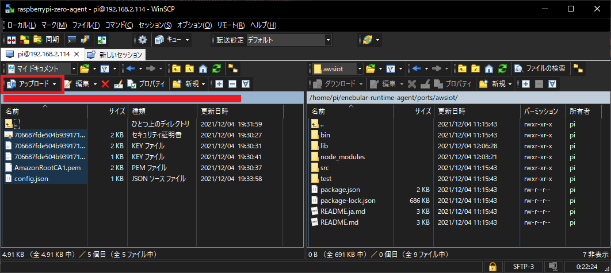The width and height of the screenshot is (611, 273).
Task: Select files with plus icon in remote panel
Action: coord(525,84)
